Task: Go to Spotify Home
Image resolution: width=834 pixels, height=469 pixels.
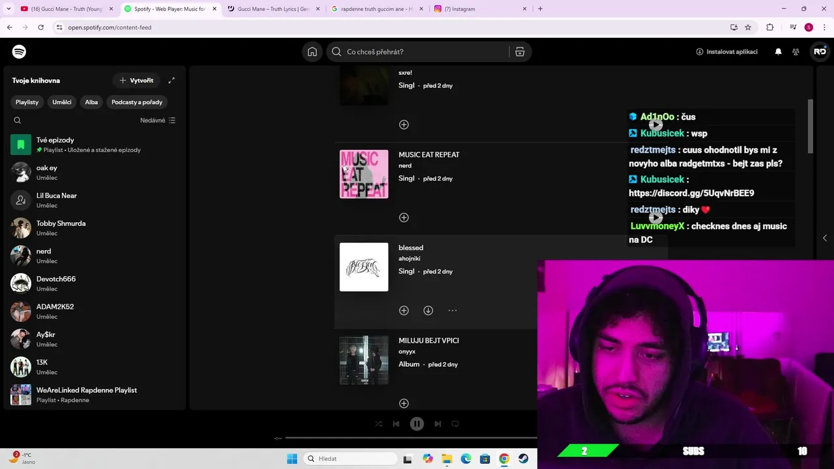Action: click(312, 52)
